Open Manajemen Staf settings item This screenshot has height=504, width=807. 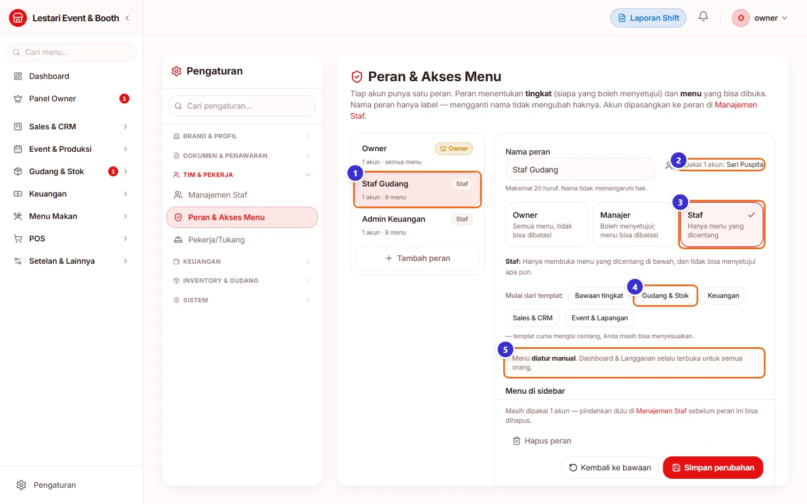[242, 195]
